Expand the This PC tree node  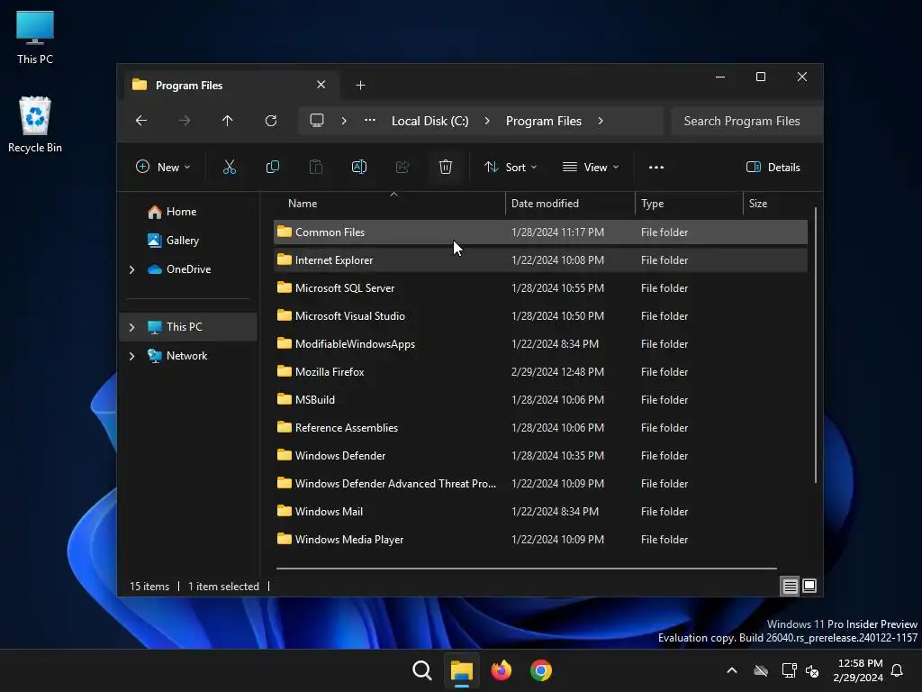pyautogui.click(x=131, y=327)
